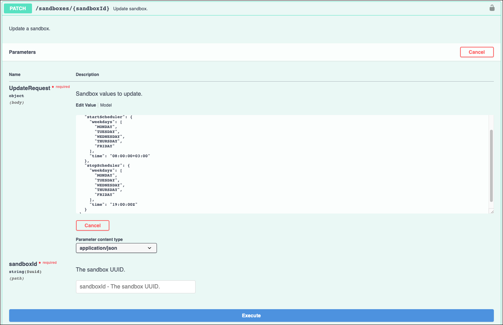503x325 pixels.
Task: Click the sandboxId UUID input field
Action: point(135,287)
